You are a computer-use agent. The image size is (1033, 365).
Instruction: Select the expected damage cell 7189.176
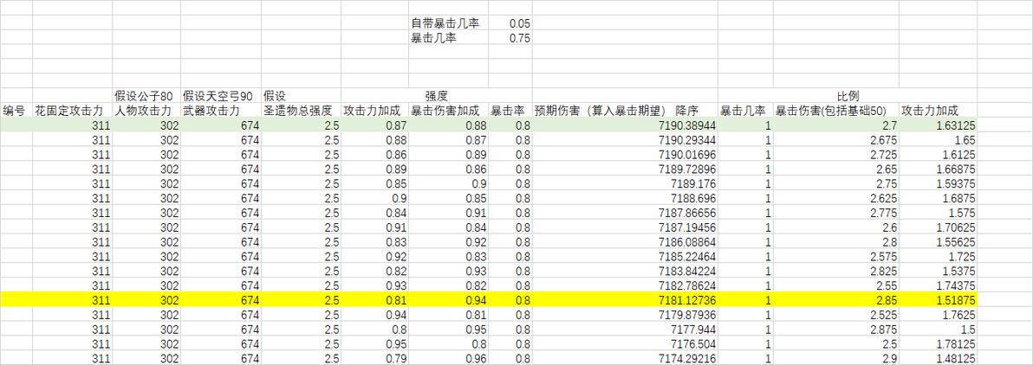625,183
